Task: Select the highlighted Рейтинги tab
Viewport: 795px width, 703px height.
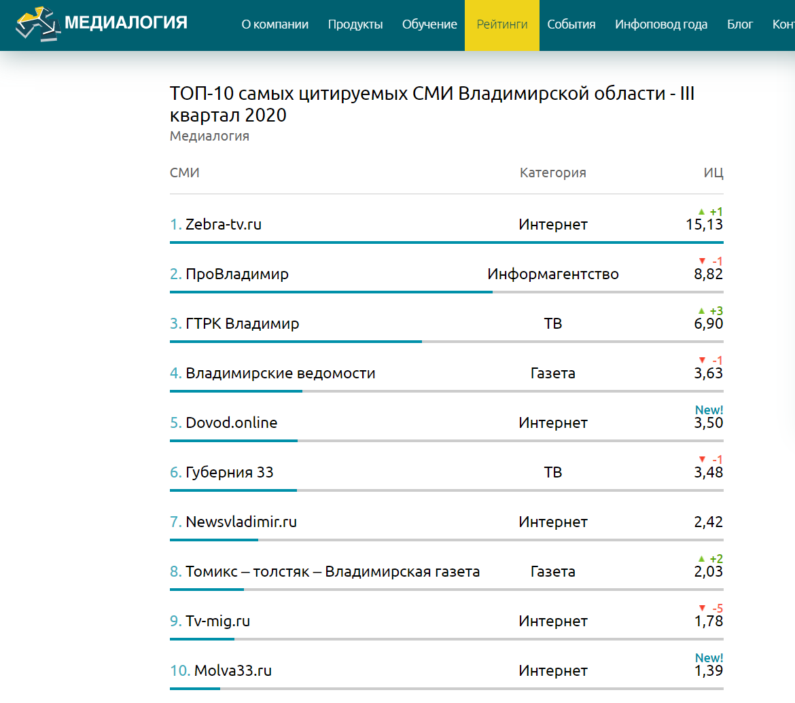Action: [502, 25]
